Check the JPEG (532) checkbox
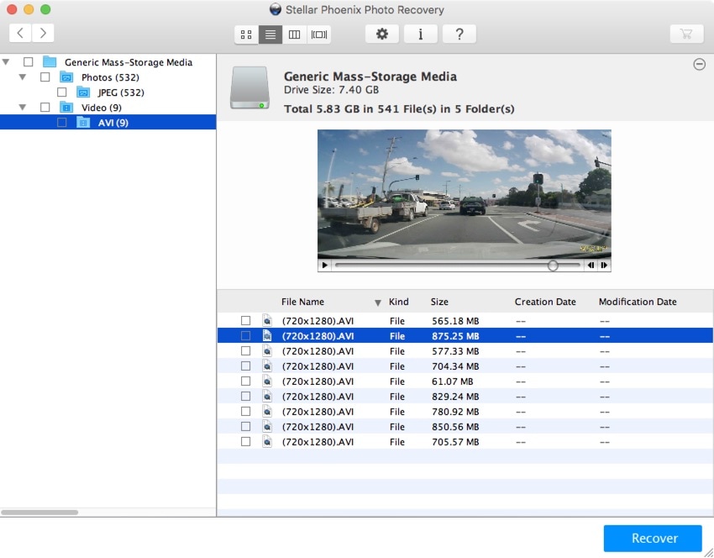714x558 pixels. coord(62,92)
